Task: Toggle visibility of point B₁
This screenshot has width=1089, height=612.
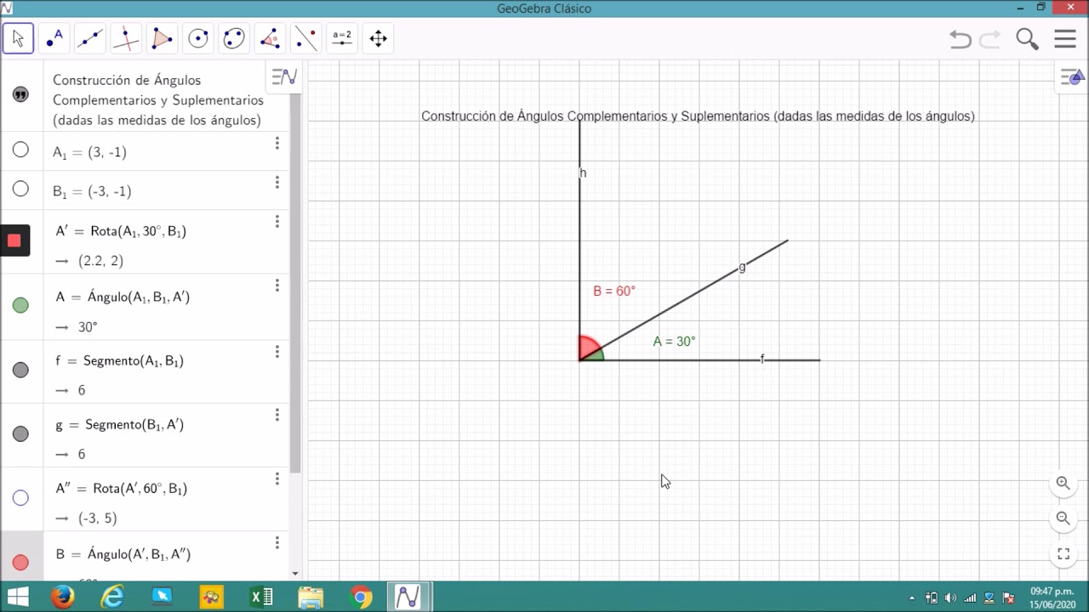Action: pos(20,190)
